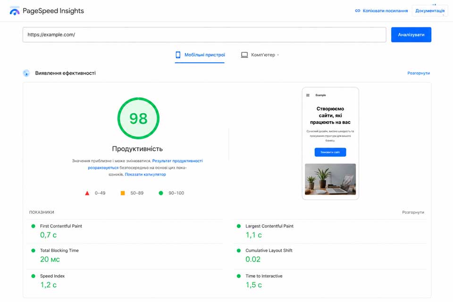
Task: Click First Contentful Paint value 0,7 с
Action: [x=48, y=235]
